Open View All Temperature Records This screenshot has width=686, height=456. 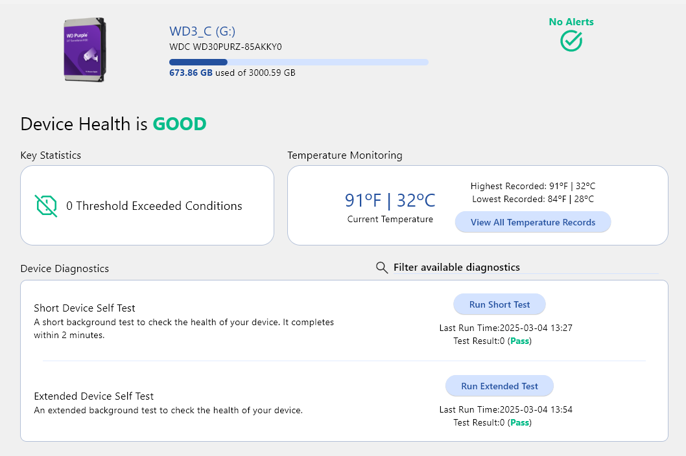click(533, 222)
